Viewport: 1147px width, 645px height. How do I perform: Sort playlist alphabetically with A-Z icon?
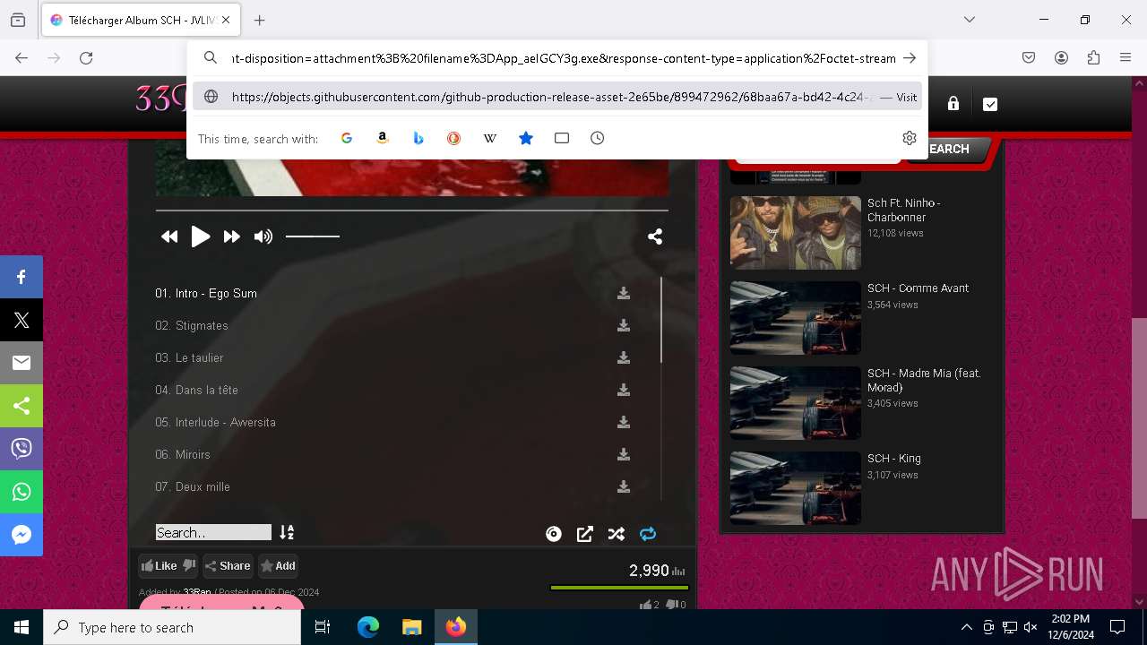(x=287, y=532)
